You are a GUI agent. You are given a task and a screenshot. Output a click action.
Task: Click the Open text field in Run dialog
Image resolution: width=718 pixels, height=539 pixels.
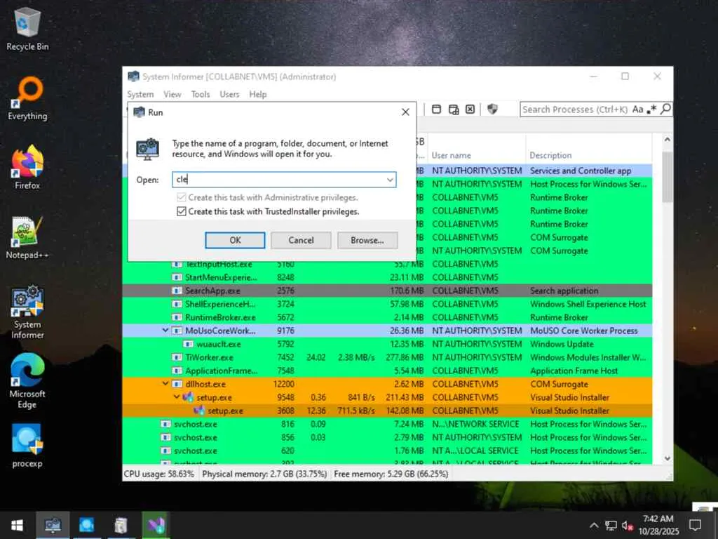click(284, 180)
